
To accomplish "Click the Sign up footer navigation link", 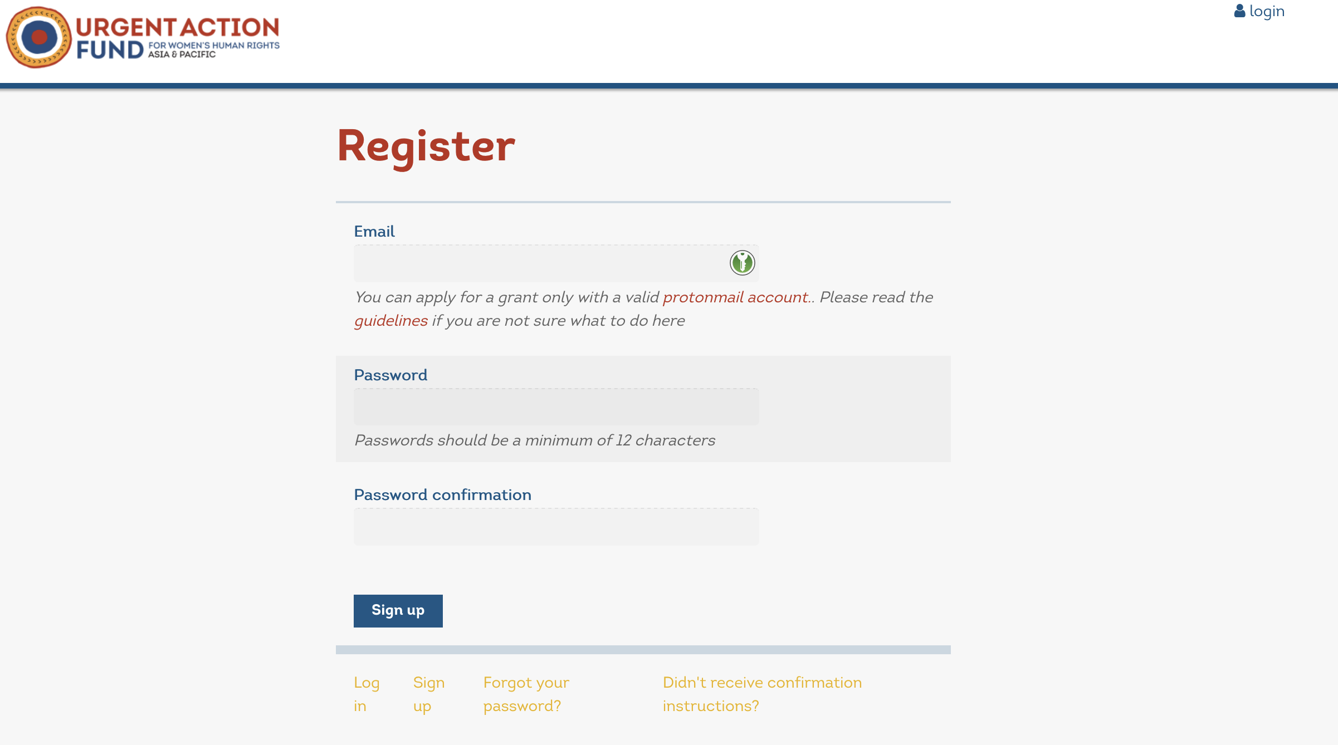I will click(428, 694).
